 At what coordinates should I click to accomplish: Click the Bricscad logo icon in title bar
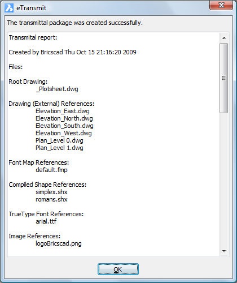pos(9,8)
